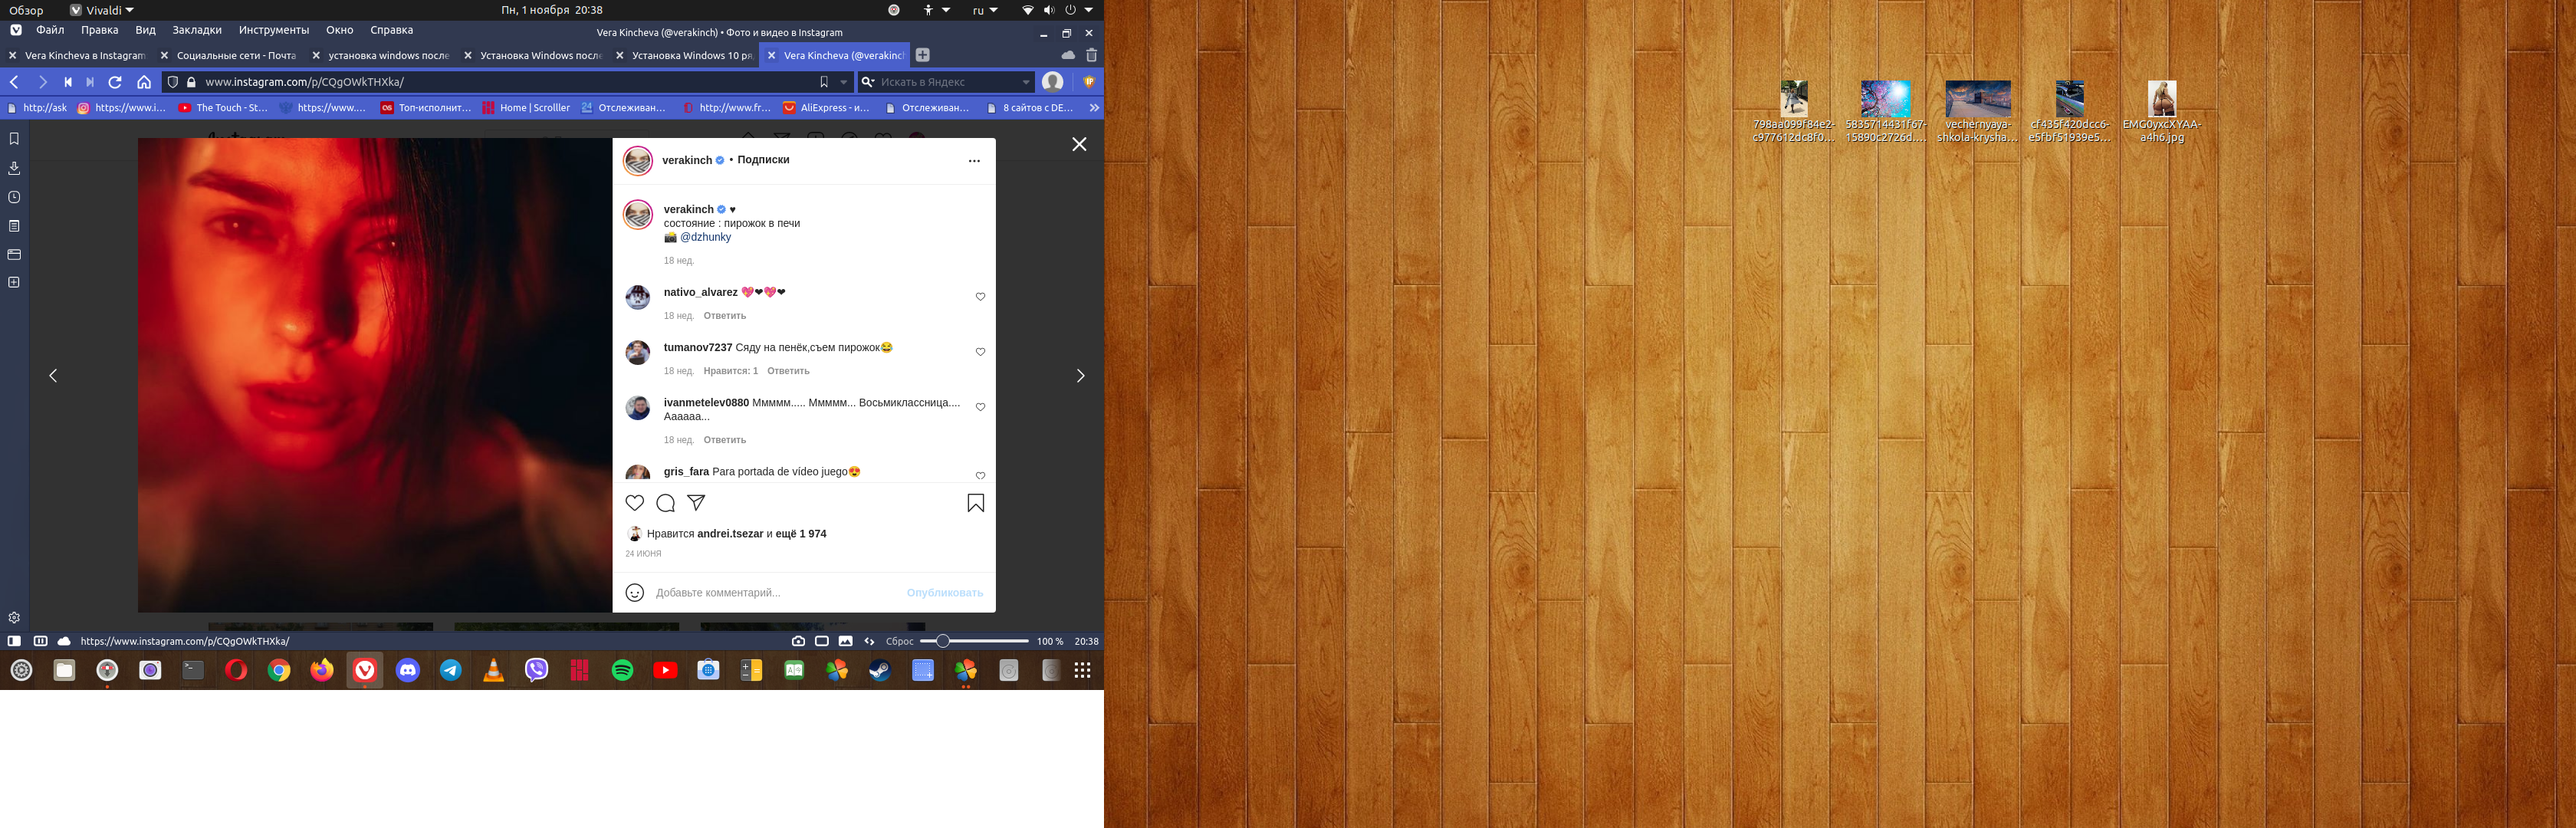This screenshot has width=2576, height=828.
Task: Add a web panel with the plus icon
Action: [x=14, y=282]
